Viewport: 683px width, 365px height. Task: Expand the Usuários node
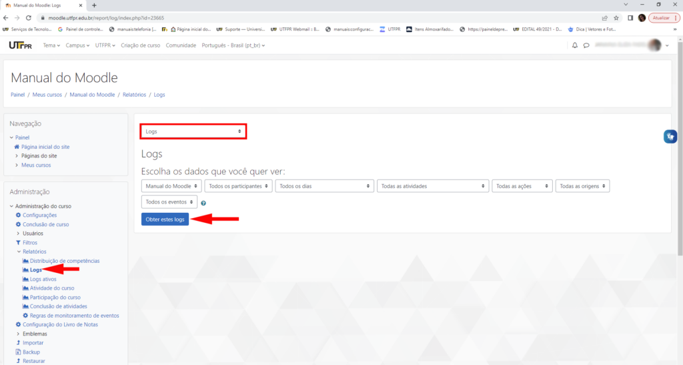[x=18, y=234]
